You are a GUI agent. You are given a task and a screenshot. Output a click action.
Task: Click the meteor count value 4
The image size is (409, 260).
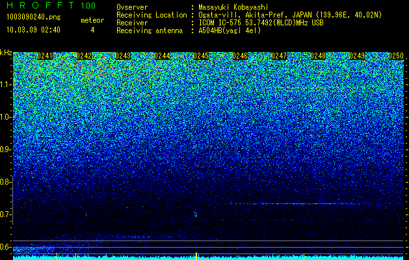[92, 30]
